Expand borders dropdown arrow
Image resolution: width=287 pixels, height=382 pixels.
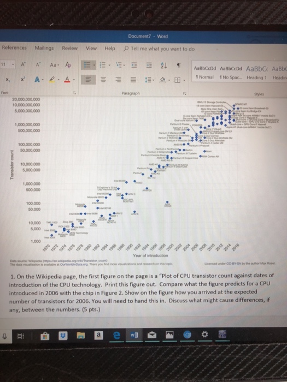click(x=184, y=80)
